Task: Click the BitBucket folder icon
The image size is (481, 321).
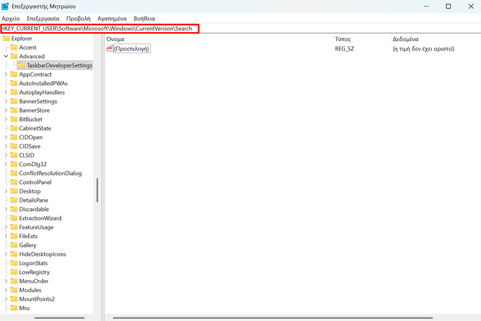Action: pyautogui.click(x=13, y=119)
